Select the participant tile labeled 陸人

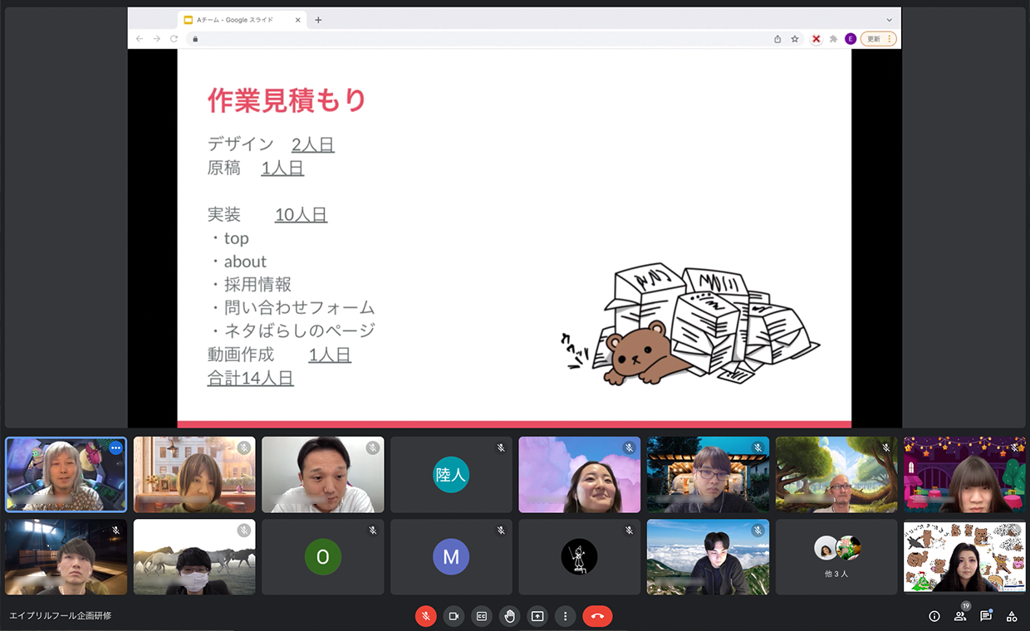[x=451, y=475]
